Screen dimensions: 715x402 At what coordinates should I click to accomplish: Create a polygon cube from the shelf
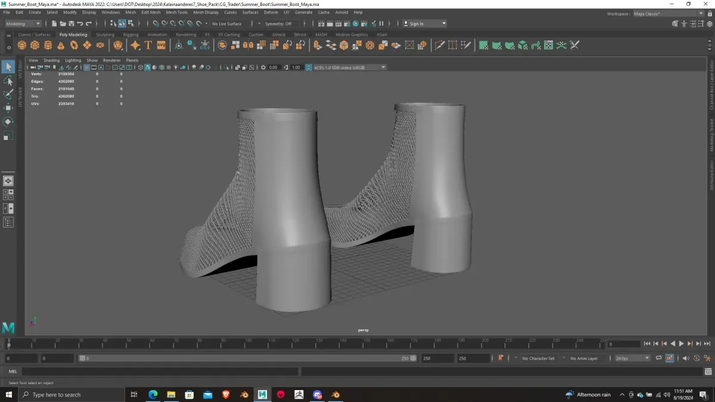35,45
